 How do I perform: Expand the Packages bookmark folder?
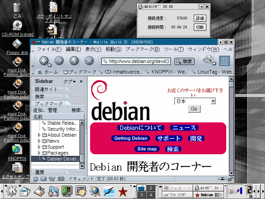(x=39, y=153)
